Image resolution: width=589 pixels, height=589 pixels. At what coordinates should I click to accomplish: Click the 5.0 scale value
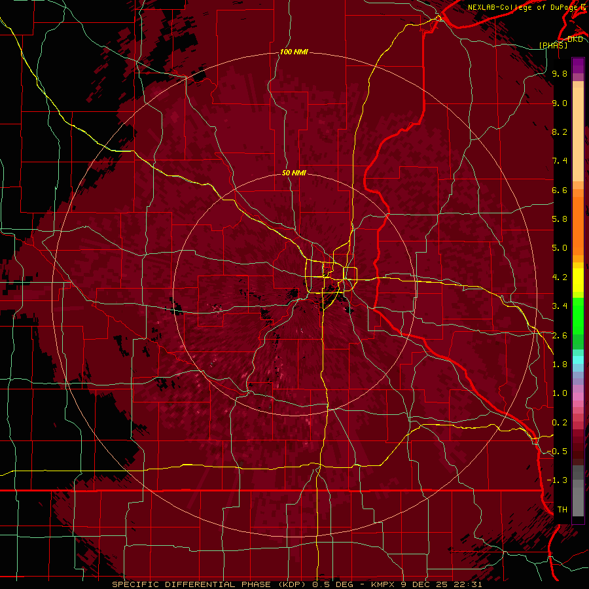coord(560,248)
